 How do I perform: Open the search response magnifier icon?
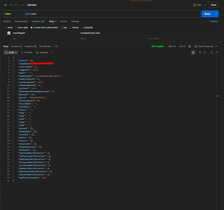point(205,52)
